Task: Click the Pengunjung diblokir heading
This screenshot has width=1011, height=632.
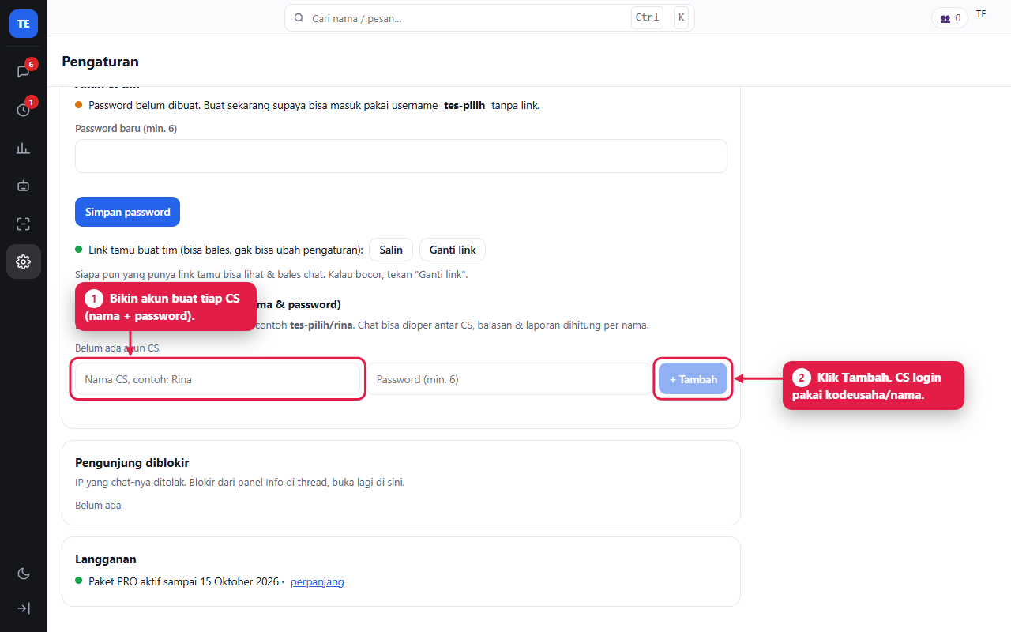Action: (x=132, y=463)
